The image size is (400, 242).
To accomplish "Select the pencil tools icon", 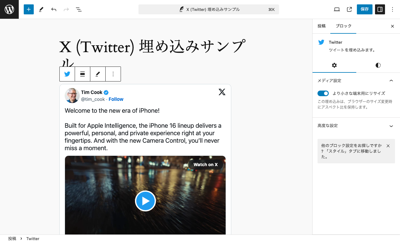I will point(41,9).
